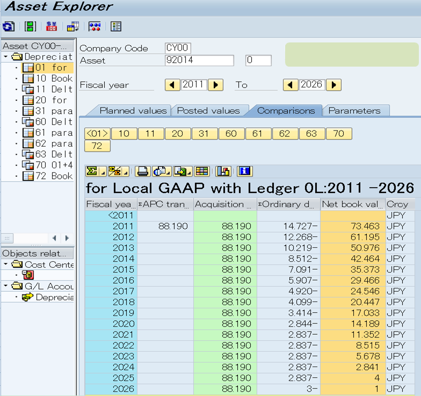Select the '31 para' depreciation area in the tree
This screenshot has width=421, height=396.
pyautogui.click(x=47, y=111)
